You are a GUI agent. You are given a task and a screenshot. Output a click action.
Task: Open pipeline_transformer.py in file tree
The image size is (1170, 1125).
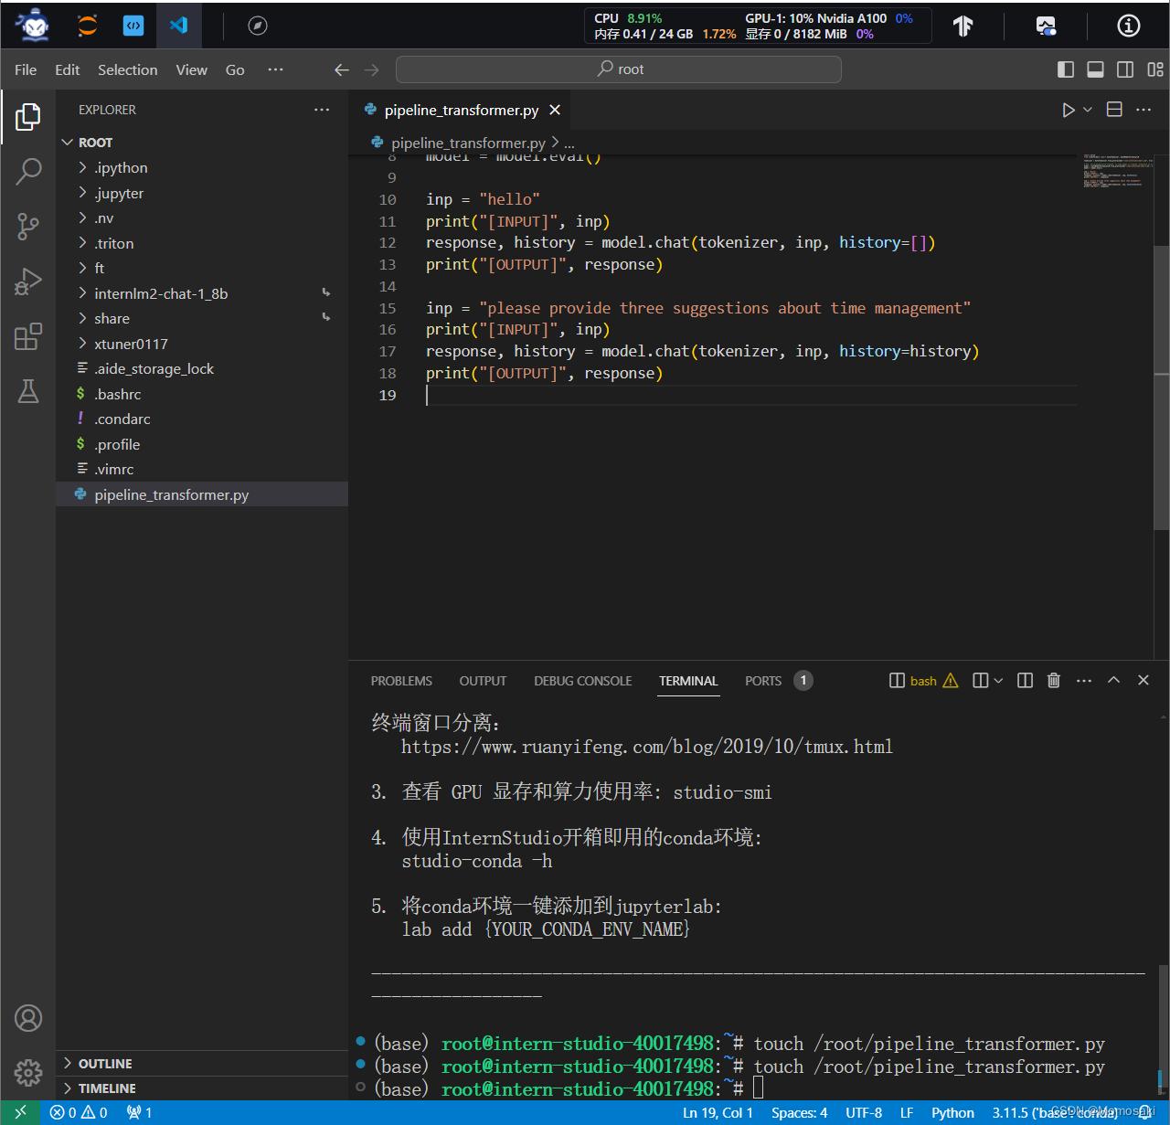click(x=202, y=494)
